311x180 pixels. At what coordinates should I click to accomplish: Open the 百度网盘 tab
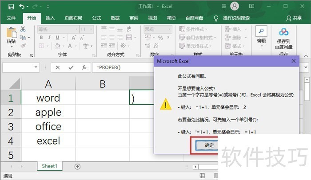[x=195, y=18]
